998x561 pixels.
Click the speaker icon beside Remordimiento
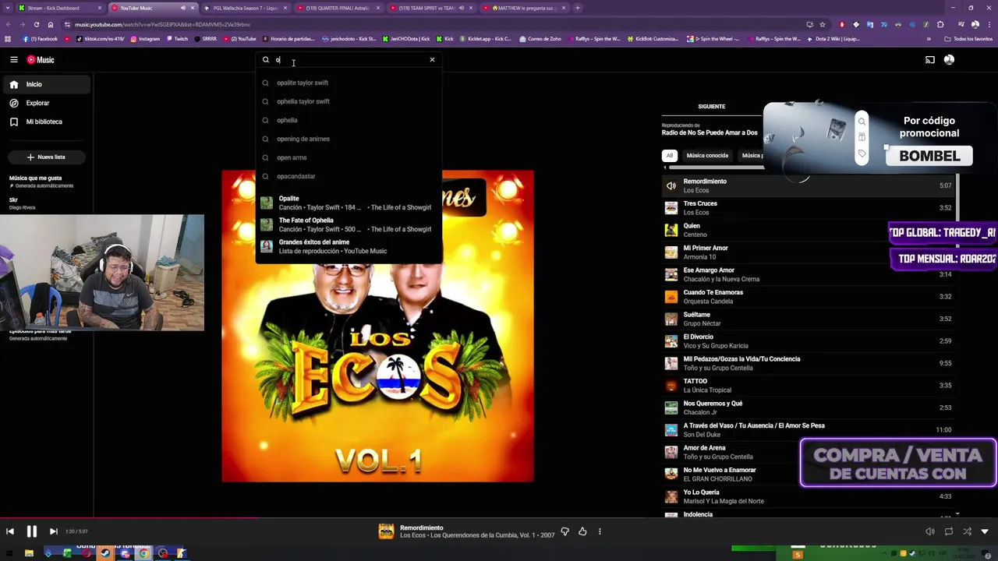point(671,185)
